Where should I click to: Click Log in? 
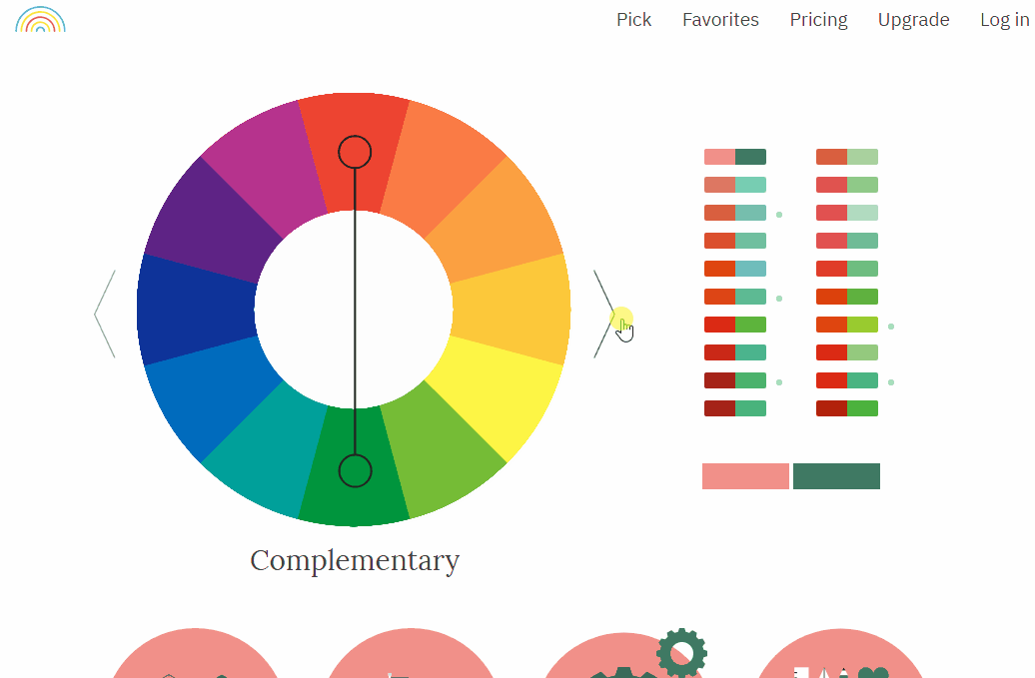1004,20
